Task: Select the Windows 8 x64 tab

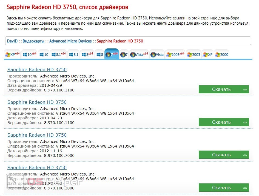Action: coord(87,54)
